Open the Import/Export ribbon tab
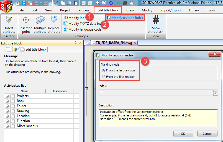The width and height of the screenshot is (223, 142). click(x=171, y=10)
